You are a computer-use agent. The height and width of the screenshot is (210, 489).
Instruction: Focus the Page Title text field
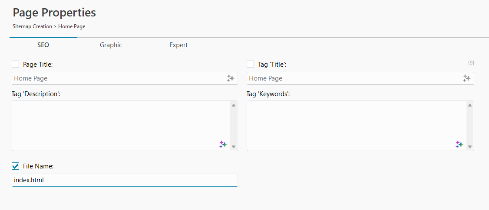[117, 78]
